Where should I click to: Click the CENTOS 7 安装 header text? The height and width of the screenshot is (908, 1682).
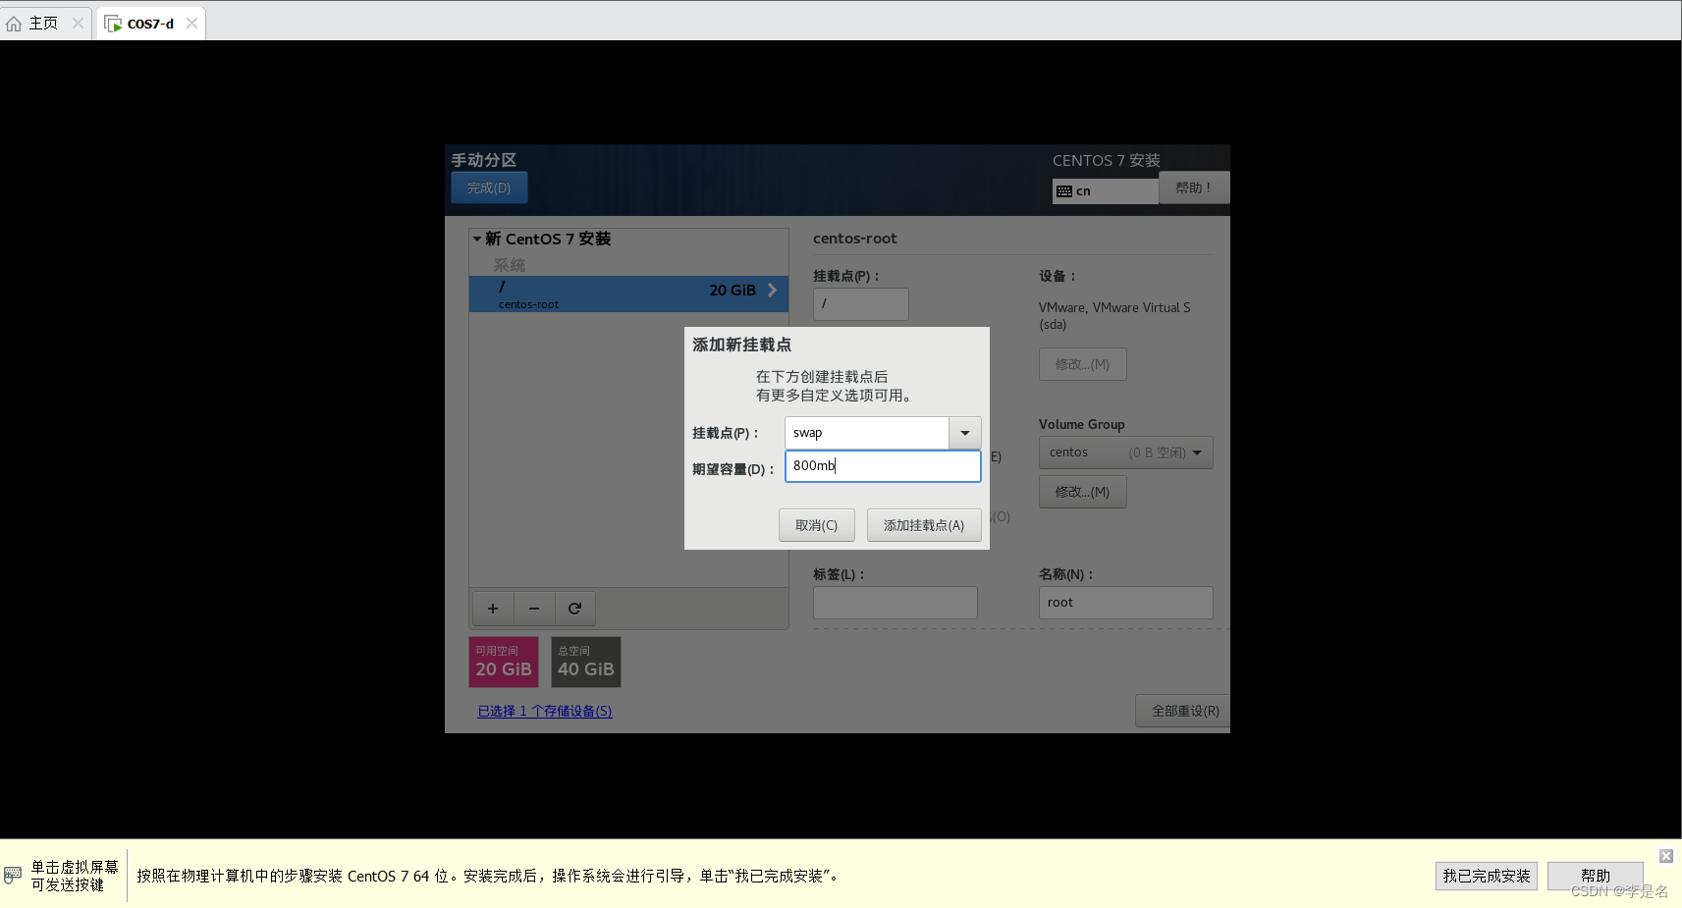[1107, 160]
